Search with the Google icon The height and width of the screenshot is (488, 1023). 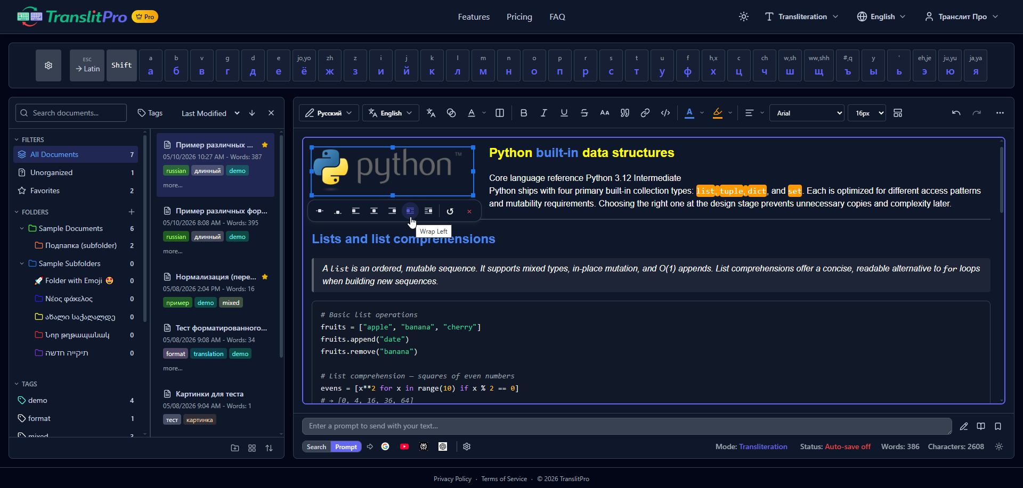pos(385,446)
